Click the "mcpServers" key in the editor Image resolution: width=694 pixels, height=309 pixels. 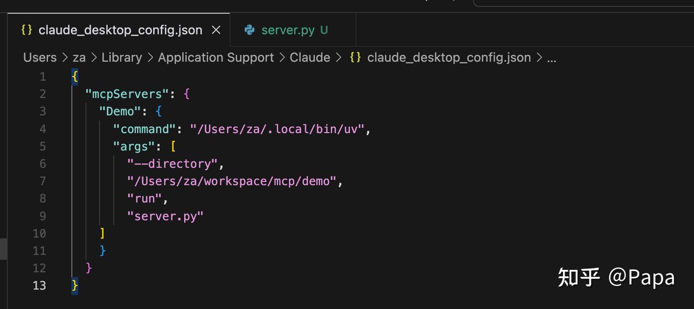(x=127, y=94)
